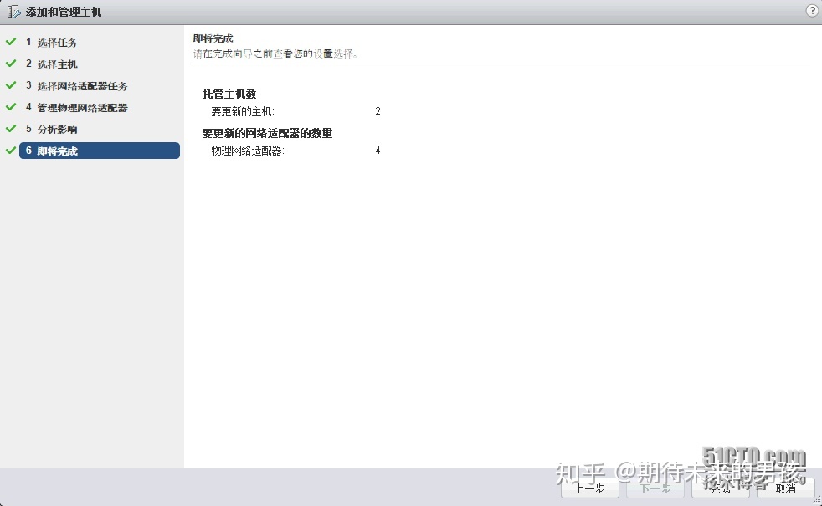Click the adapters count value 4
Screen dimensions: 822x506
(378, 151)
